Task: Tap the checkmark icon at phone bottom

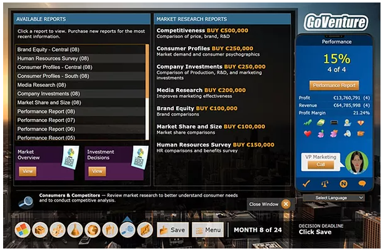Action: [x=306, y=183]
